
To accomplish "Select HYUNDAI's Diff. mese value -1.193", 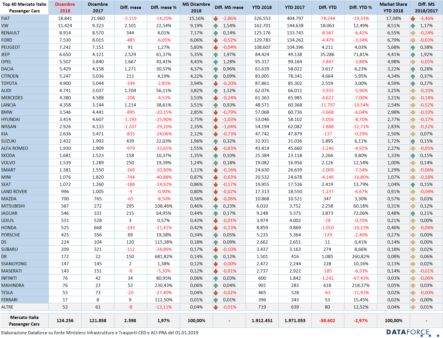I will coord(130,119).
